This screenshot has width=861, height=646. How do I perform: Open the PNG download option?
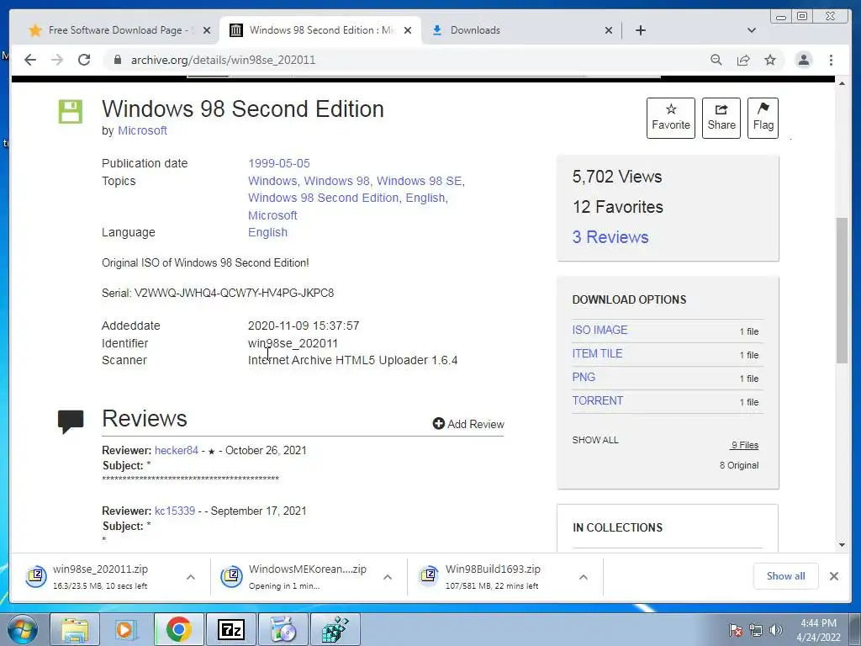pos(584,378)
